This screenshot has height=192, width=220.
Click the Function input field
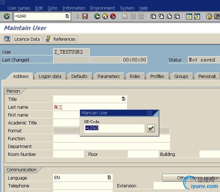click(112, 138)
